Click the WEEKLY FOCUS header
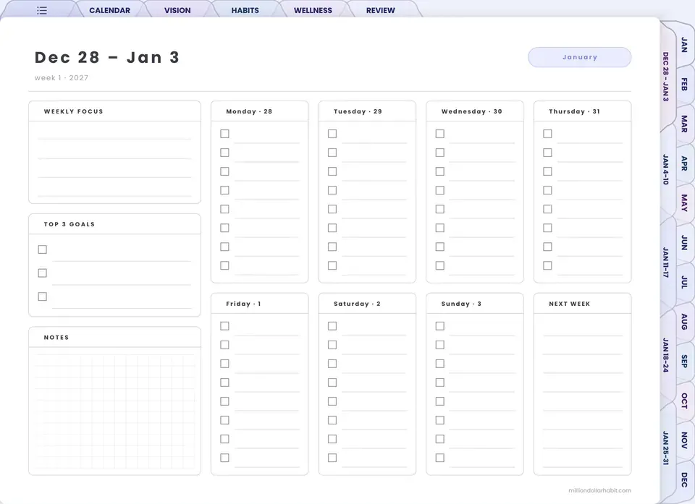This screenshot has height=504, width=695. (74, 111)
